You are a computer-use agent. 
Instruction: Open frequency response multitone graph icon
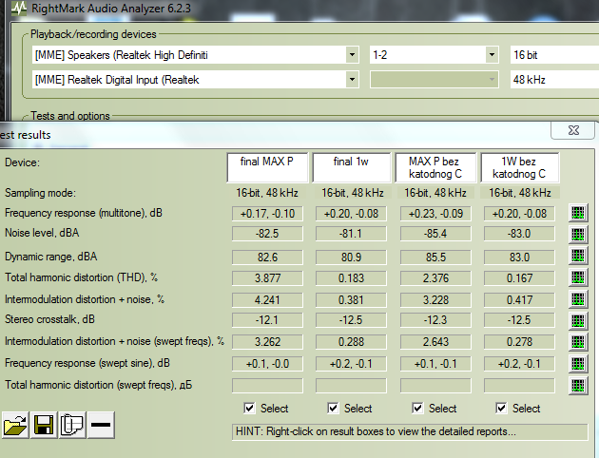578,213
